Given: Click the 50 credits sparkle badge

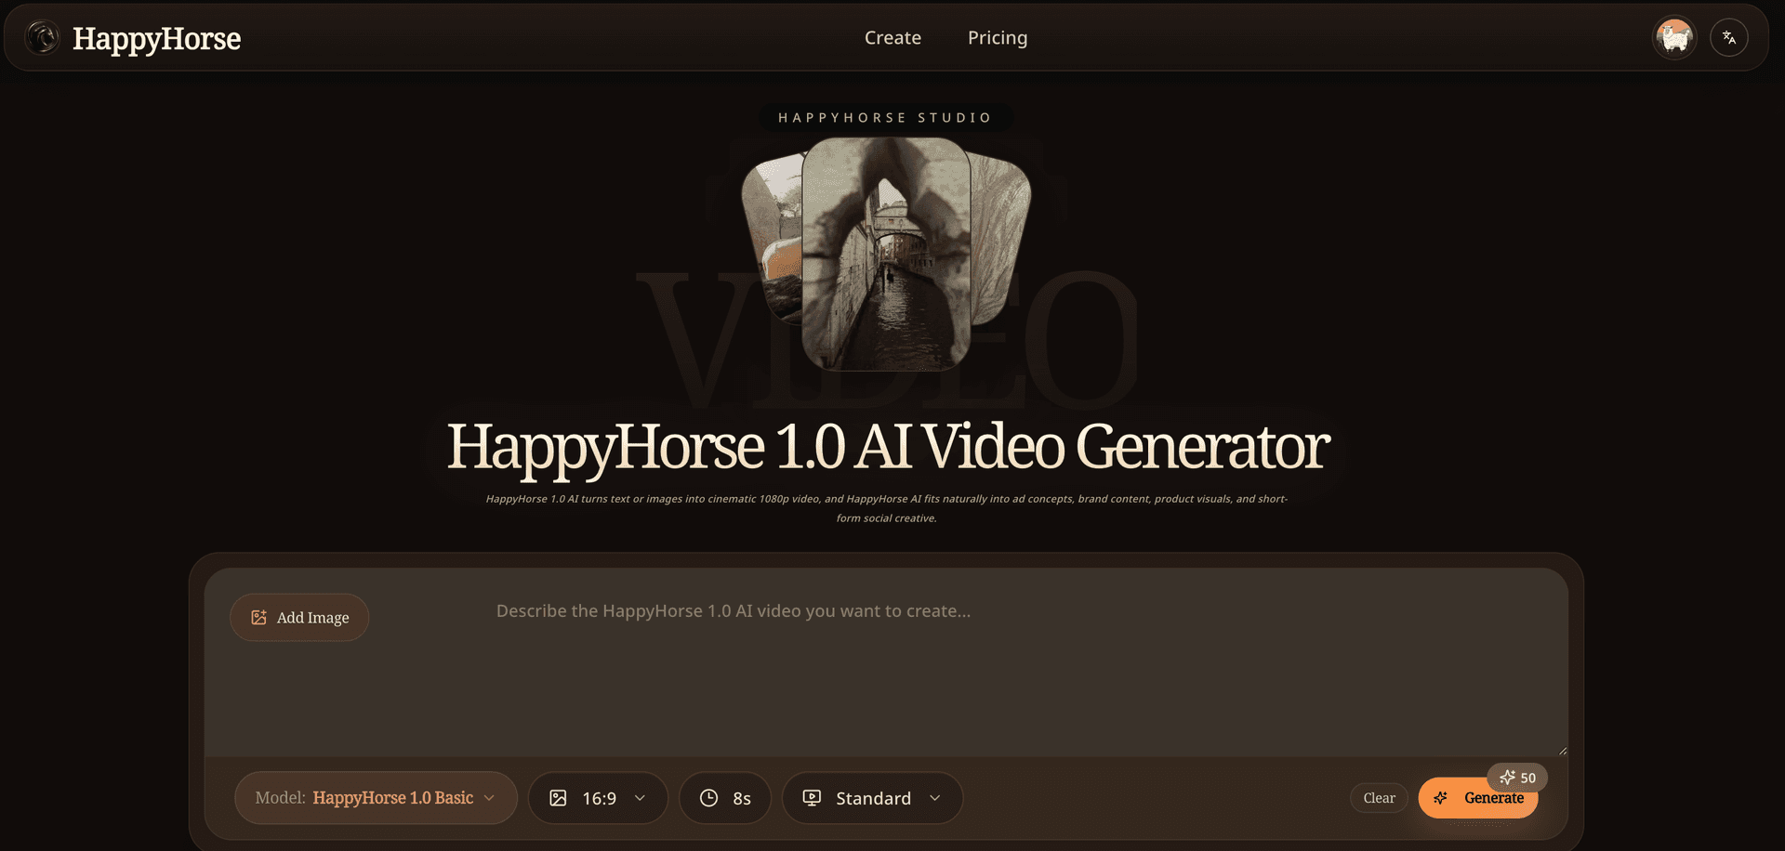Looking at the screenshot, I should (x=1517, y=777).
